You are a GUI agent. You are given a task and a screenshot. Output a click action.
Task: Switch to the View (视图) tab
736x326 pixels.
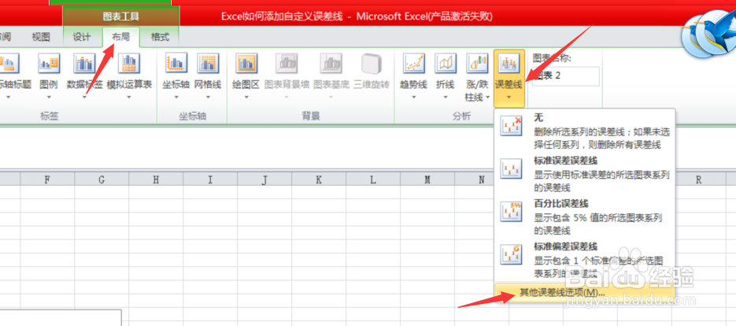[40, 37]
